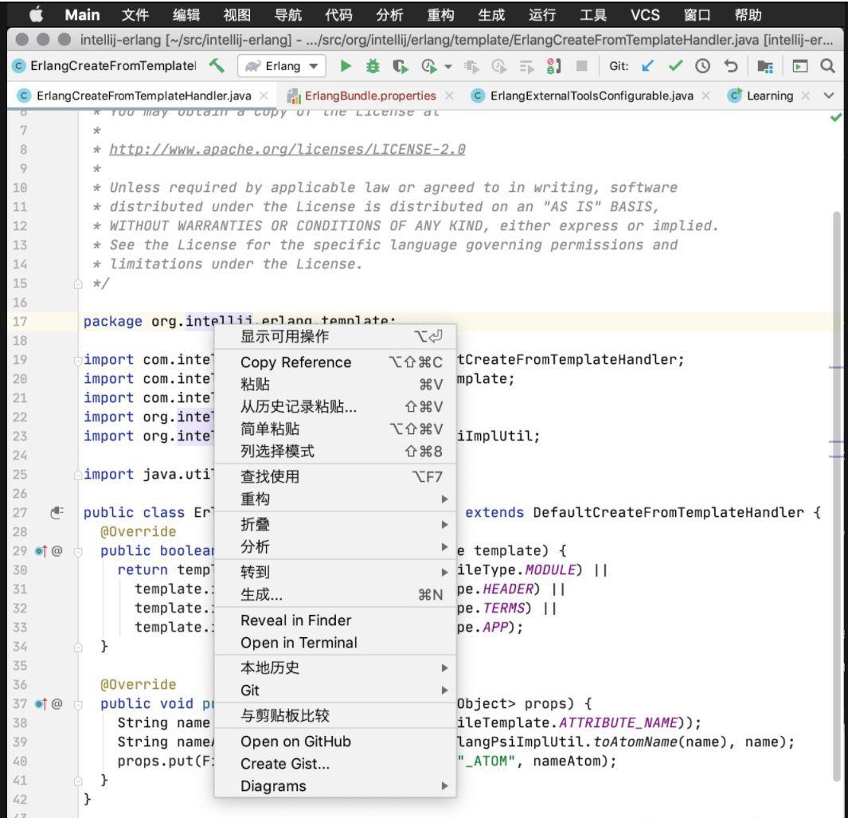Close the ErlangExternalToolsConfigurable.java tab
This screenshot has width=848, height=818.
[x=705, y=96]
